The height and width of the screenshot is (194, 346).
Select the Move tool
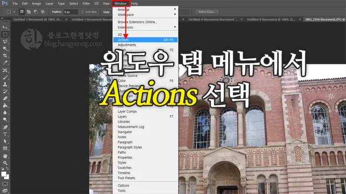click(5, 28)
